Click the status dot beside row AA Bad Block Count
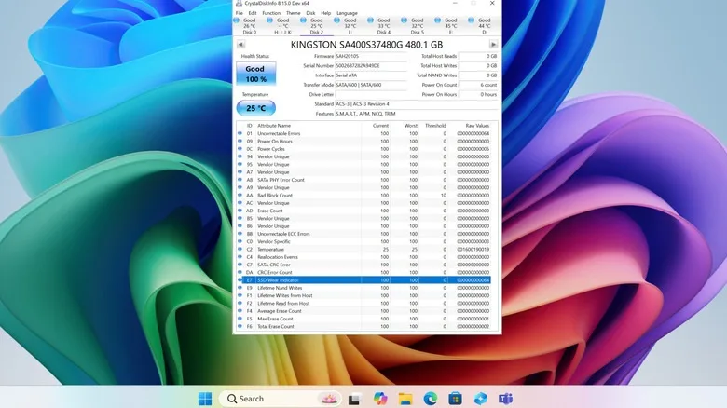Image resolution: width=727 pixels, height=408 pixels. 240,196
